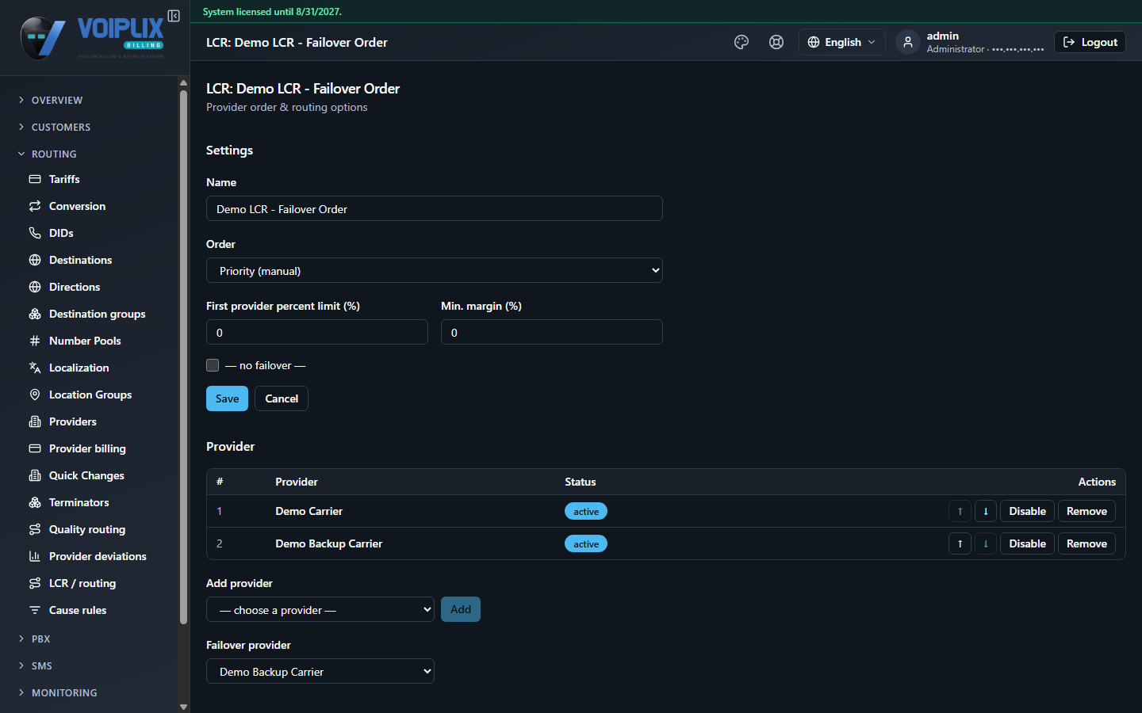The width and height of the screenshot is (1142, 713).
Task: Cancel the settings changes
Action: [282, 398]
